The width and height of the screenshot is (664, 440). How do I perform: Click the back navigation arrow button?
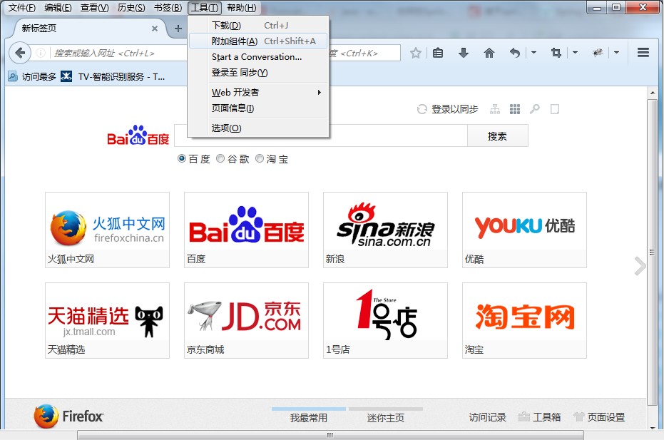(x=19, y=53)
